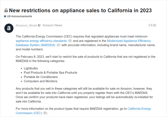This screenshot has width=167, height=117.
Task: Click the post title about appliance sales restrictions
Action: coord(80,10)
